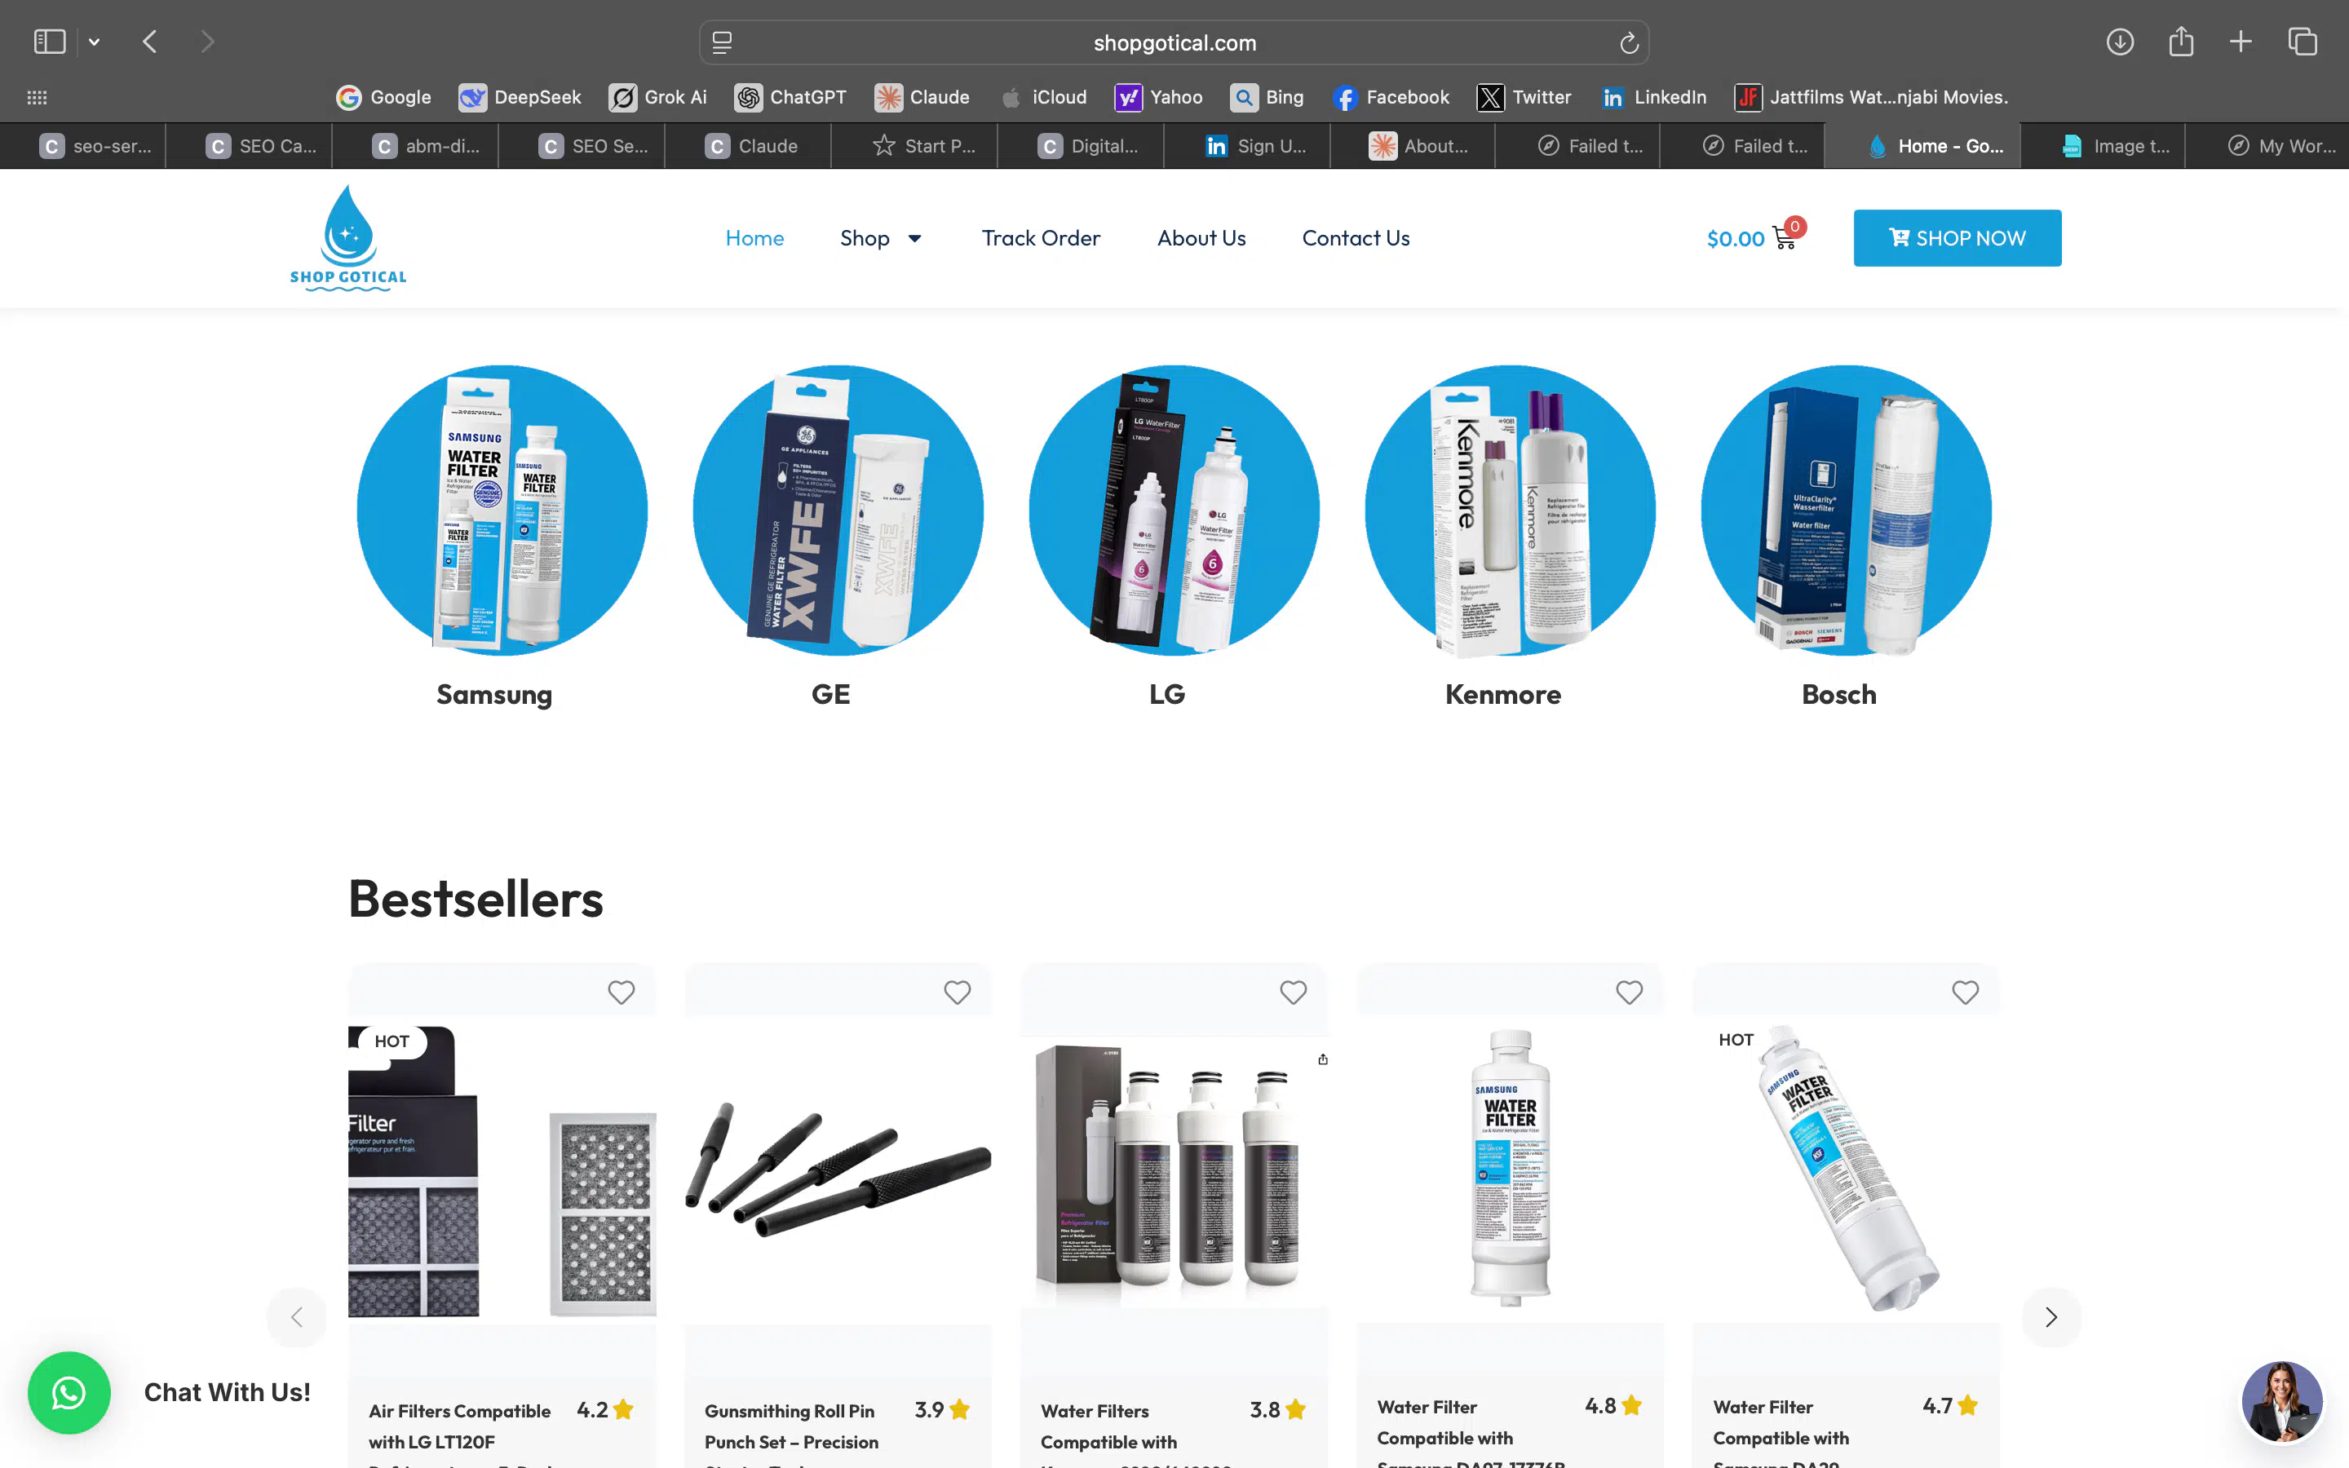Add air filter product to wishlist
This screenshot has width=2349, height=1468.
[x=622, y=991]
